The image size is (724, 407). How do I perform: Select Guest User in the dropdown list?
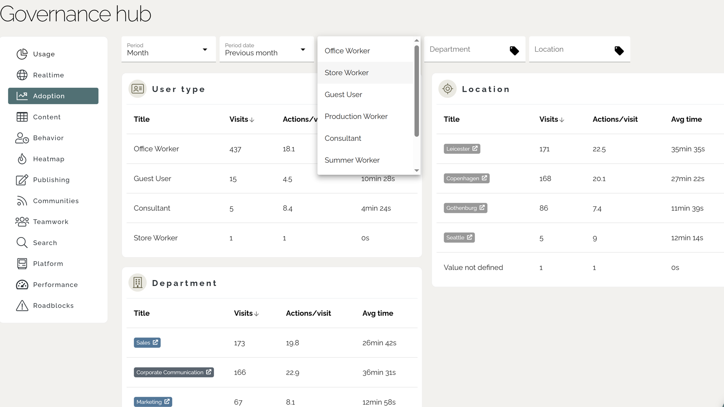point(365,95)
